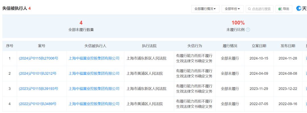Click the 100% ratio value

pos(238,23)
